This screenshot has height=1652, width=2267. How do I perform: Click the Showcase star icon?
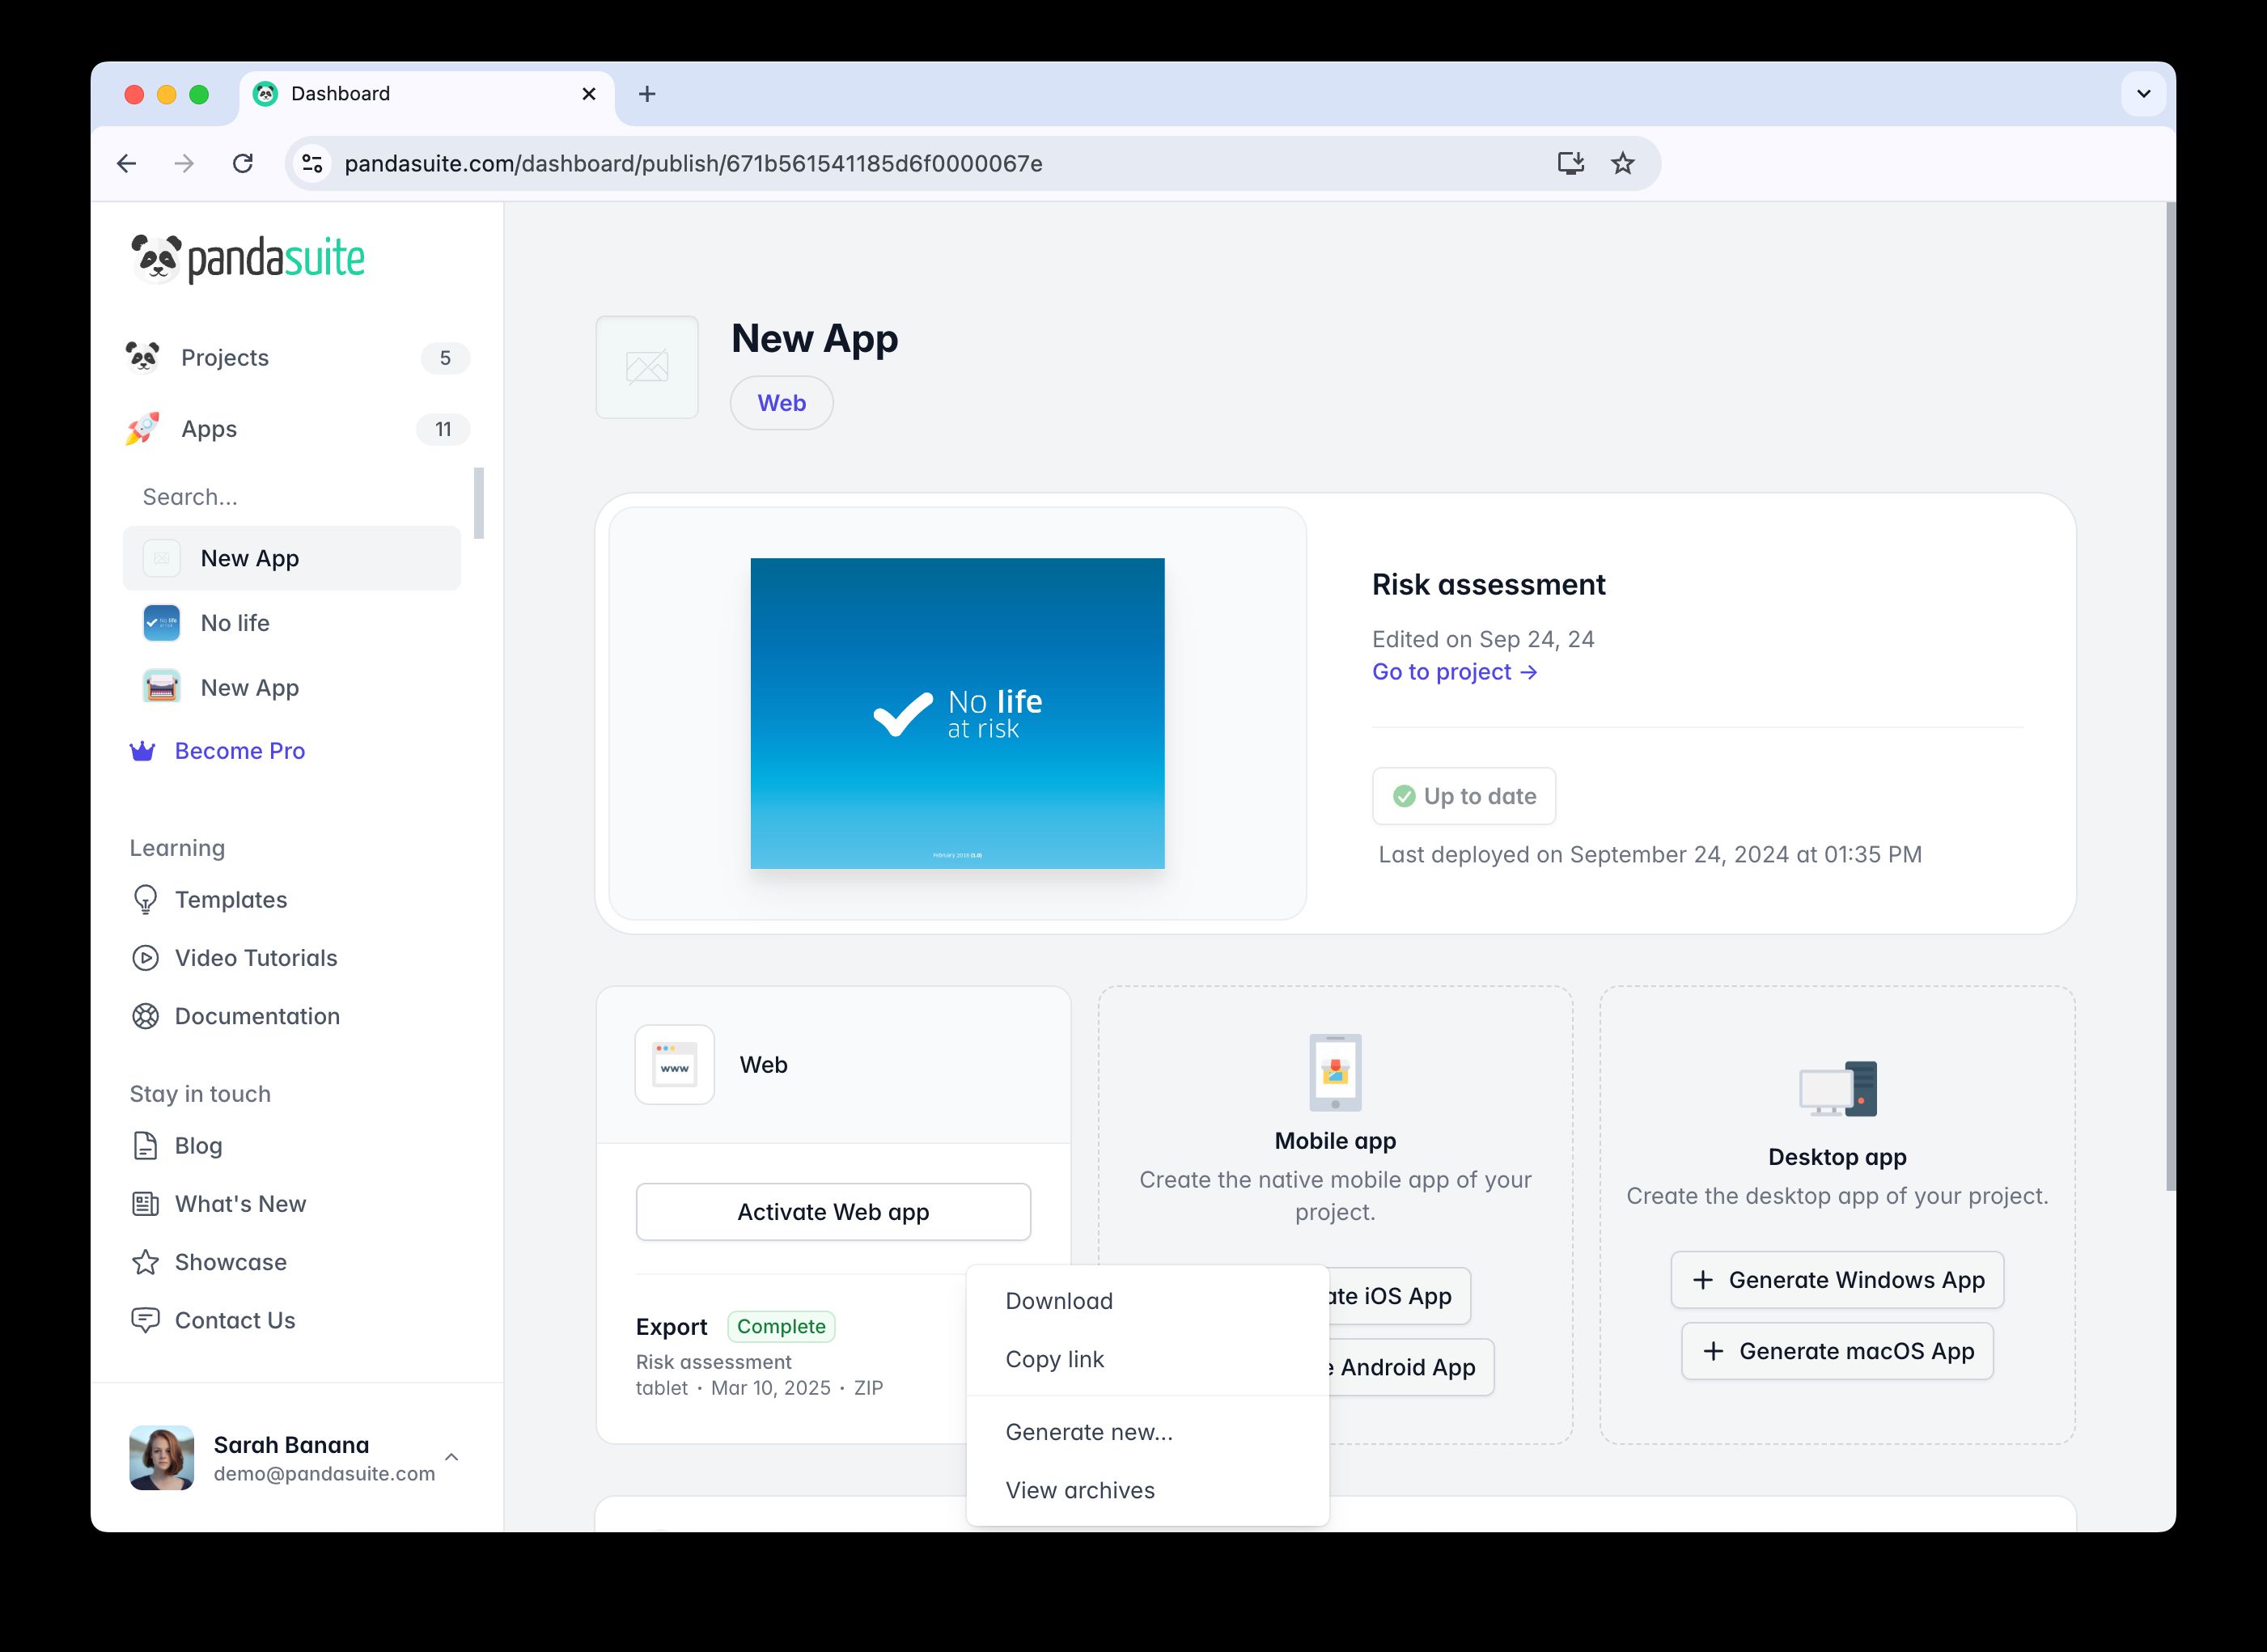tap(146, 1262)
